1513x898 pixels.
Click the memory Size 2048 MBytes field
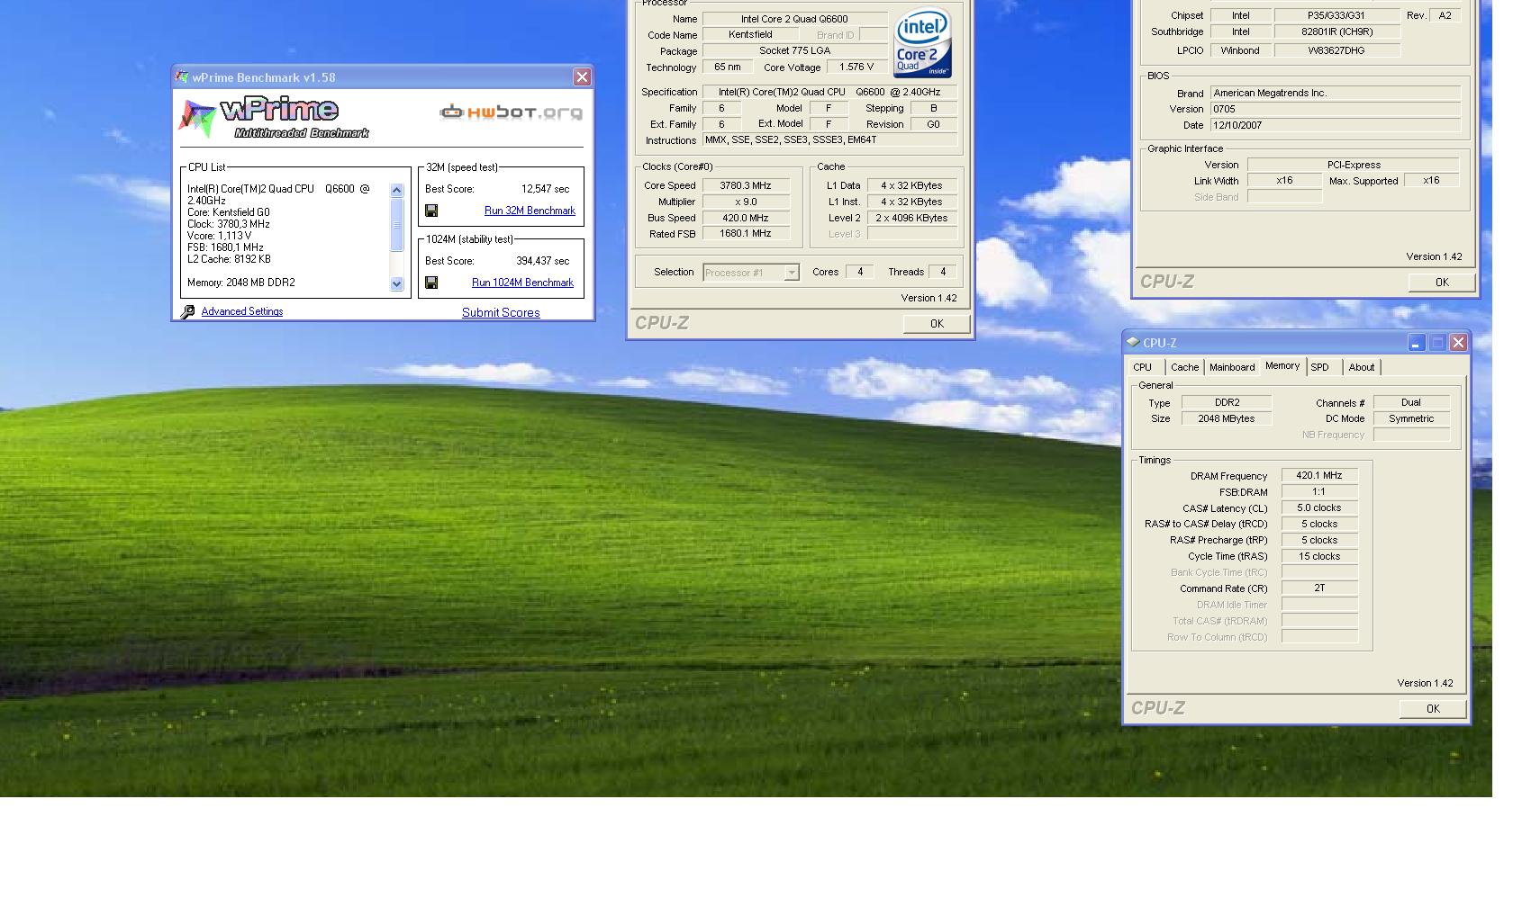1227,418
